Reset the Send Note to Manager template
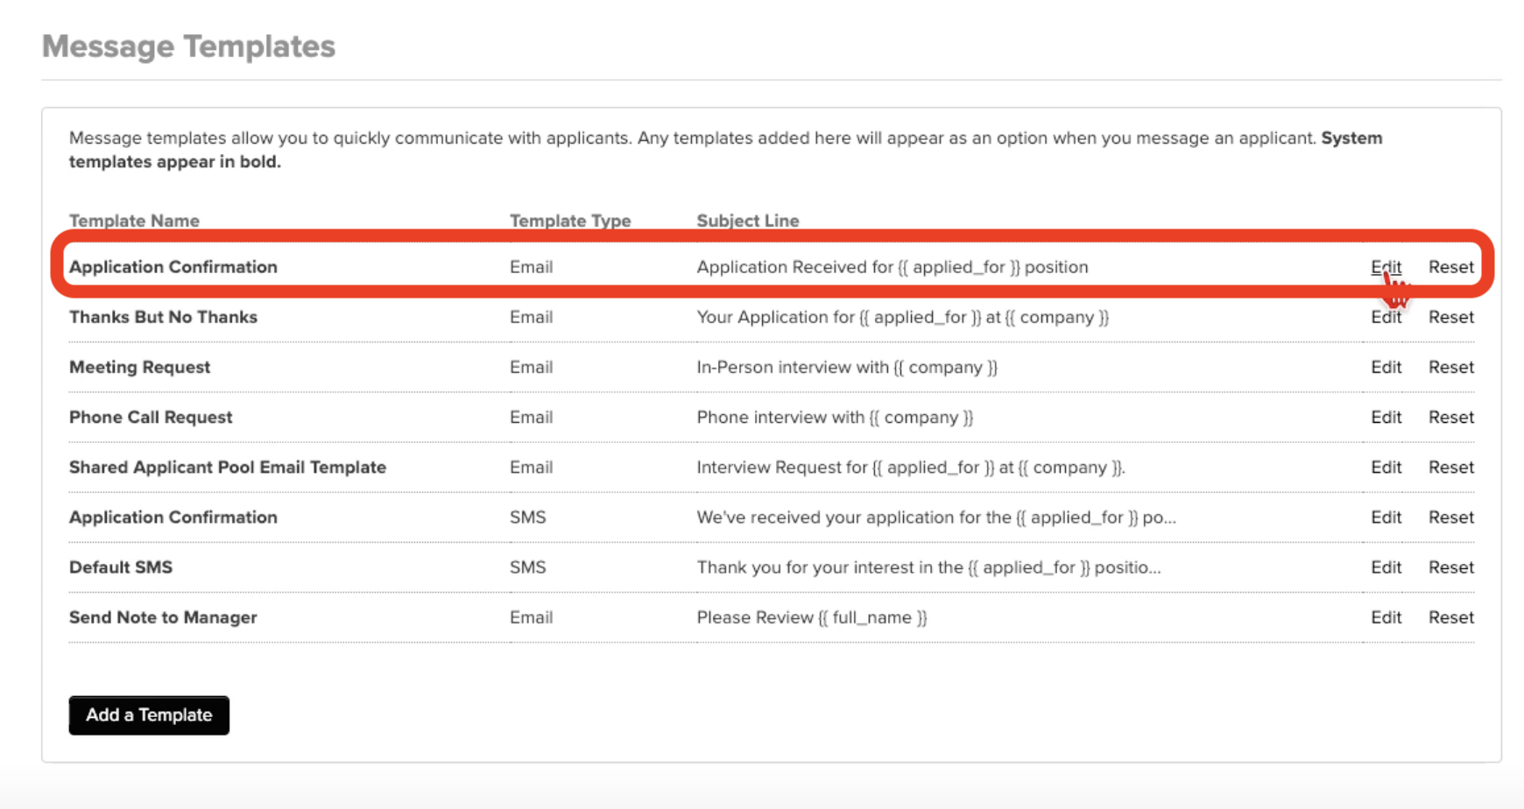 click(x=1450, y=616)
